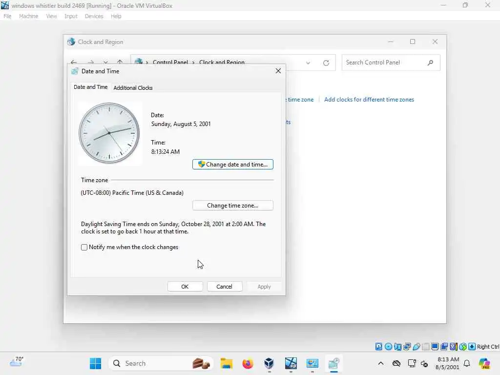Open the Control Panel taskbar icon
The width and height of the screenshot is (500, 375).
[x=312, y=363]
